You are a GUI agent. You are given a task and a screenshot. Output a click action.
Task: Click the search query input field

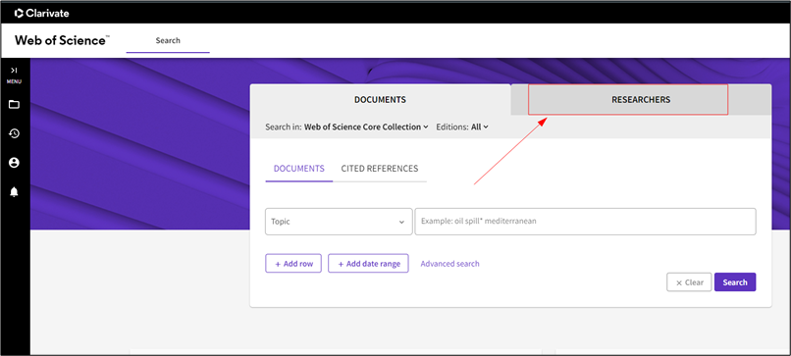(585, 222)
